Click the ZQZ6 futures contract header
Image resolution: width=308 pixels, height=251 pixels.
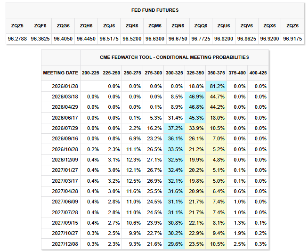pos(290,25)
